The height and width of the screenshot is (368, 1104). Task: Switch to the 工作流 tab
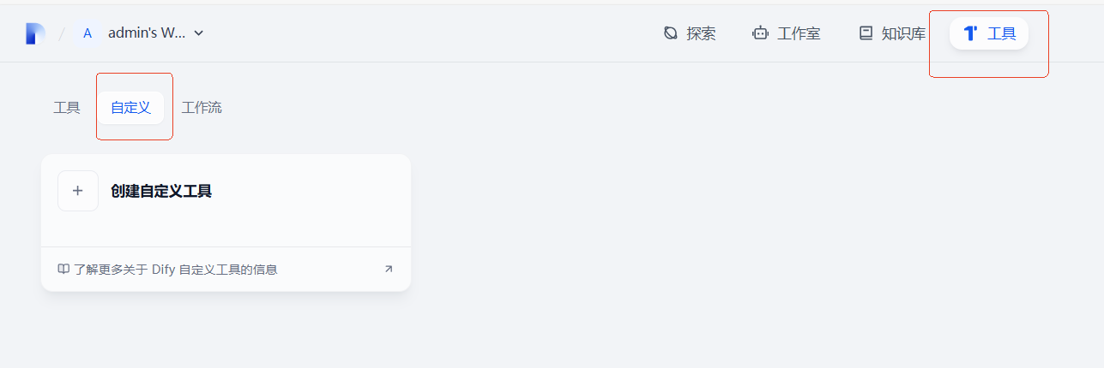[202, 108]
